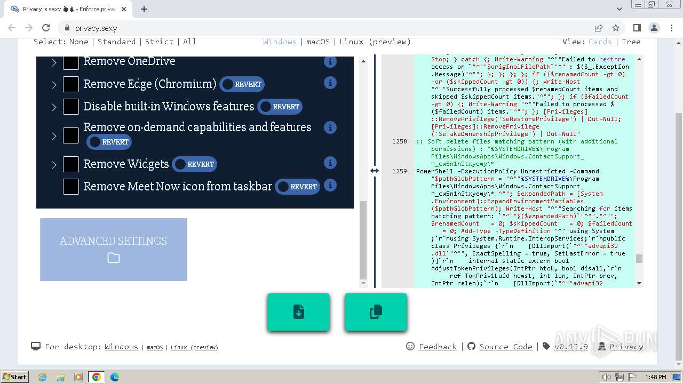The image size is (683, 384).
Task: Click the panel resize handle arrows
Action: coord(375,171)
